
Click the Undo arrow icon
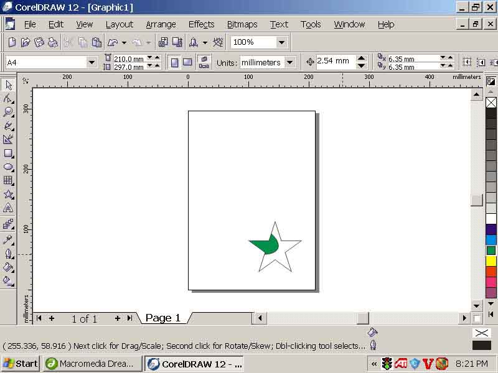[x=113, y=42]
